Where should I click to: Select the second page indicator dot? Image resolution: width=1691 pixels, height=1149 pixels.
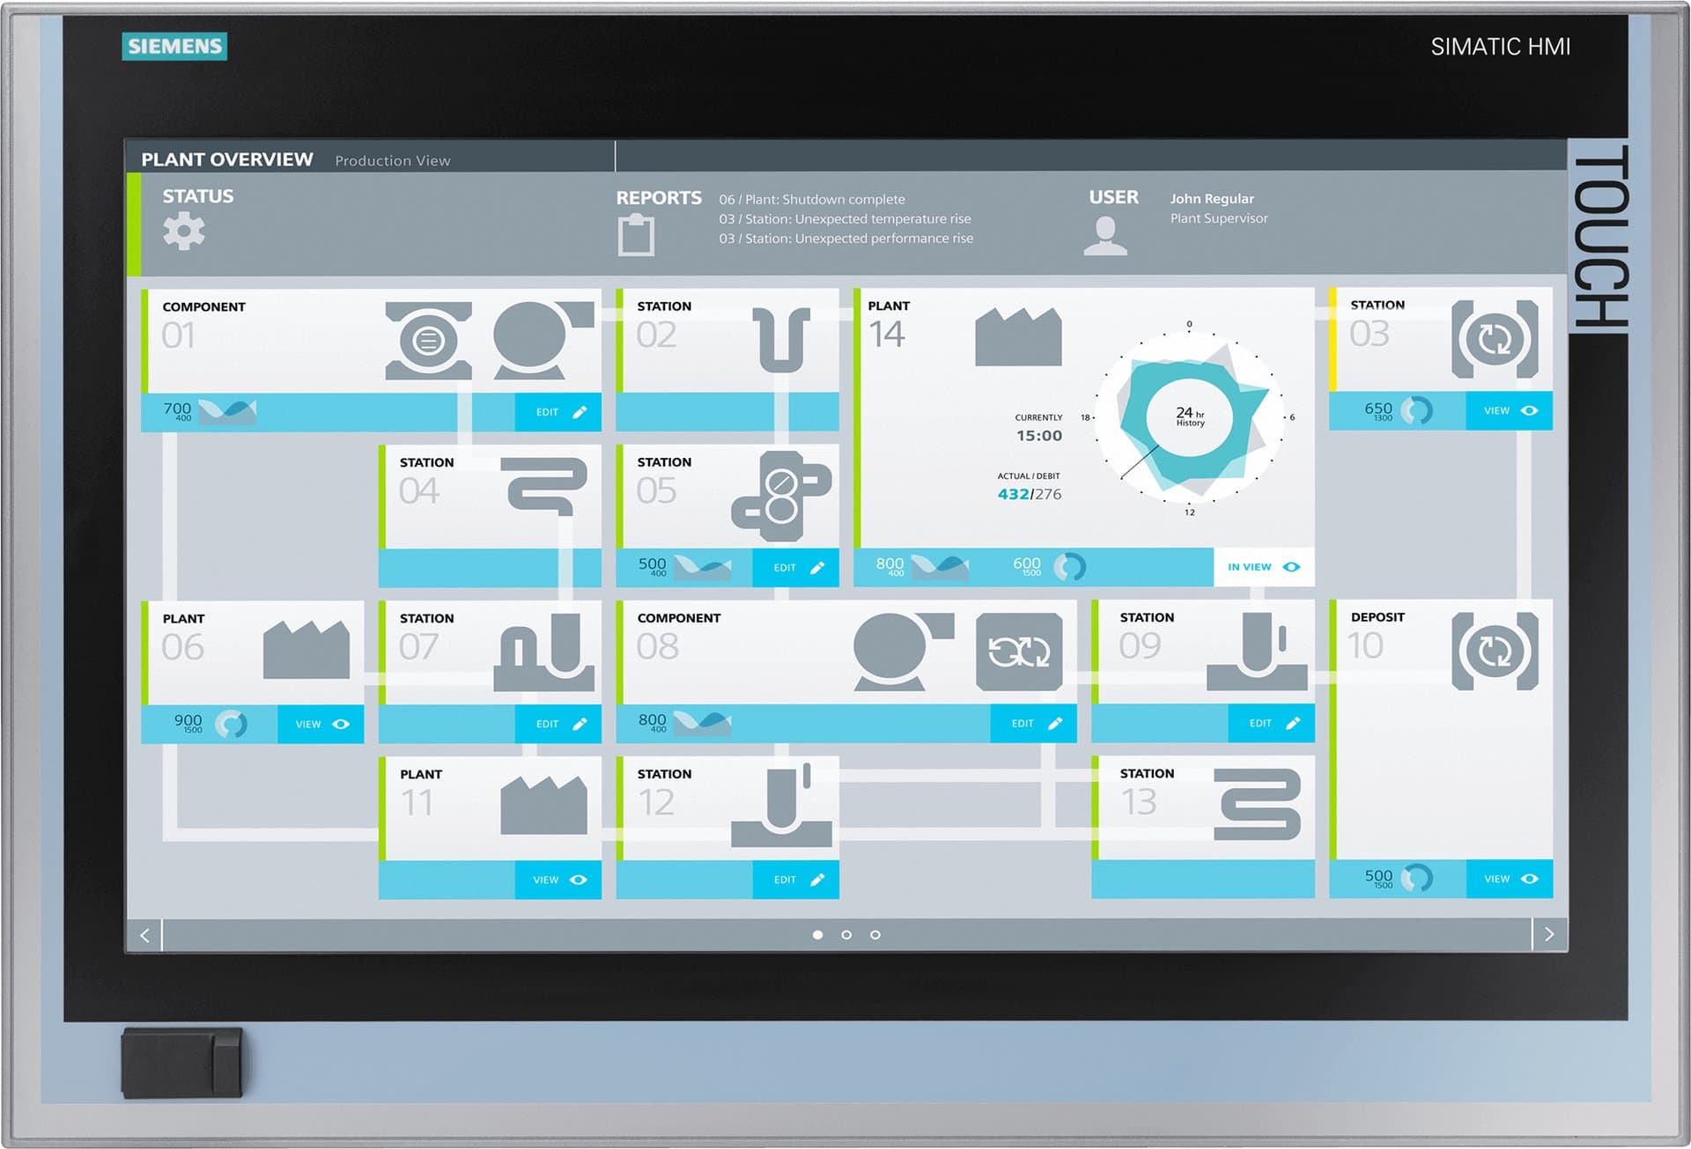point(846,935)
